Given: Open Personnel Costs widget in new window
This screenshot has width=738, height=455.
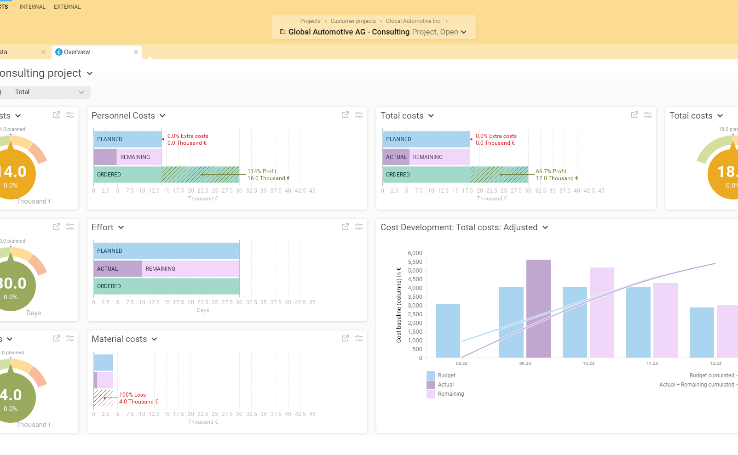Looking at the screenshot, I should [346, 114].
